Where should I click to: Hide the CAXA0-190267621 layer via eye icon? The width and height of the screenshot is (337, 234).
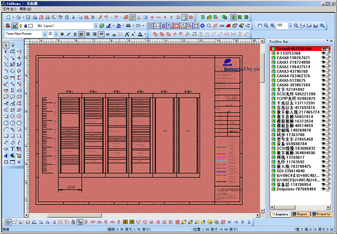pos(323,58)
